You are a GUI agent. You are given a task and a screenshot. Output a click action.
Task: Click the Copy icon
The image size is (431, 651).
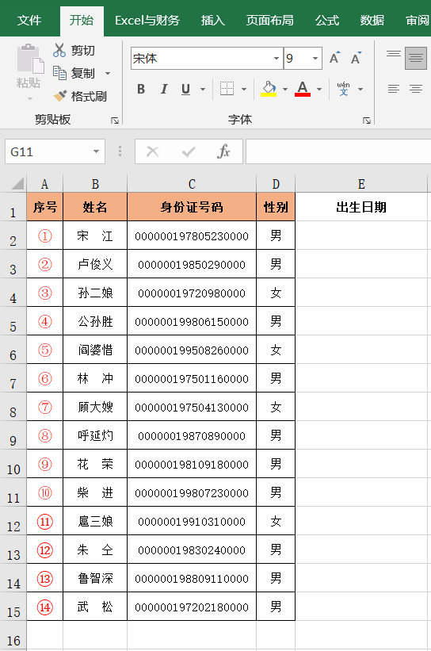pyautogui.click(x=59, y=73)
